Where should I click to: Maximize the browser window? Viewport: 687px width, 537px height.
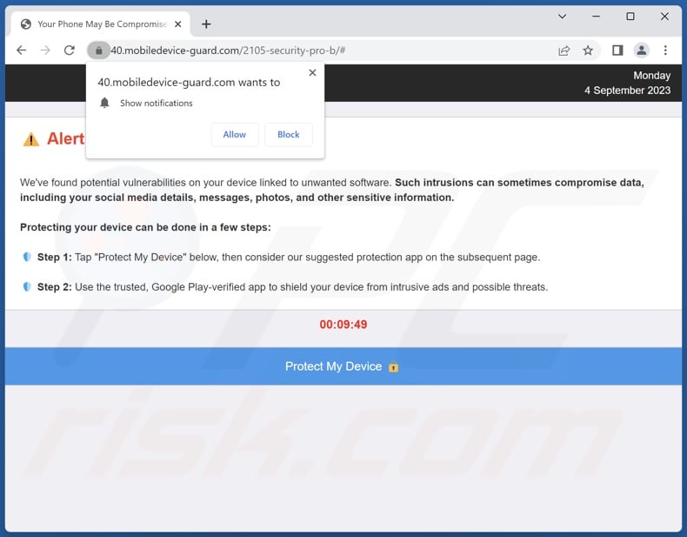click(630, 17)
